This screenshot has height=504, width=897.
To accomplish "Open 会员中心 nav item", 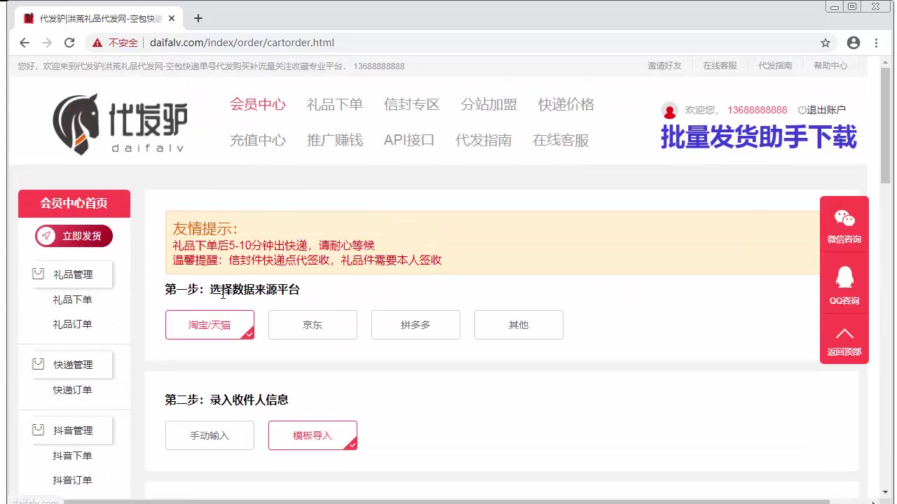I will (258, 104).
